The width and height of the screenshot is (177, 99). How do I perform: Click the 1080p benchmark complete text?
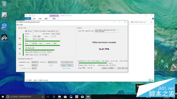coord(104,42)
